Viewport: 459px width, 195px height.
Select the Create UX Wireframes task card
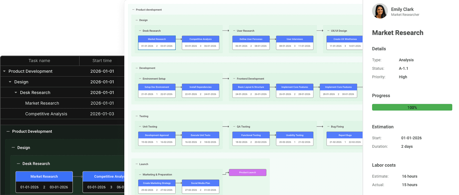(x=345, y=42)
